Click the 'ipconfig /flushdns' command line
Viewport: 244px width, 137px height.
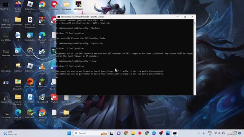[x=78, y=28]
